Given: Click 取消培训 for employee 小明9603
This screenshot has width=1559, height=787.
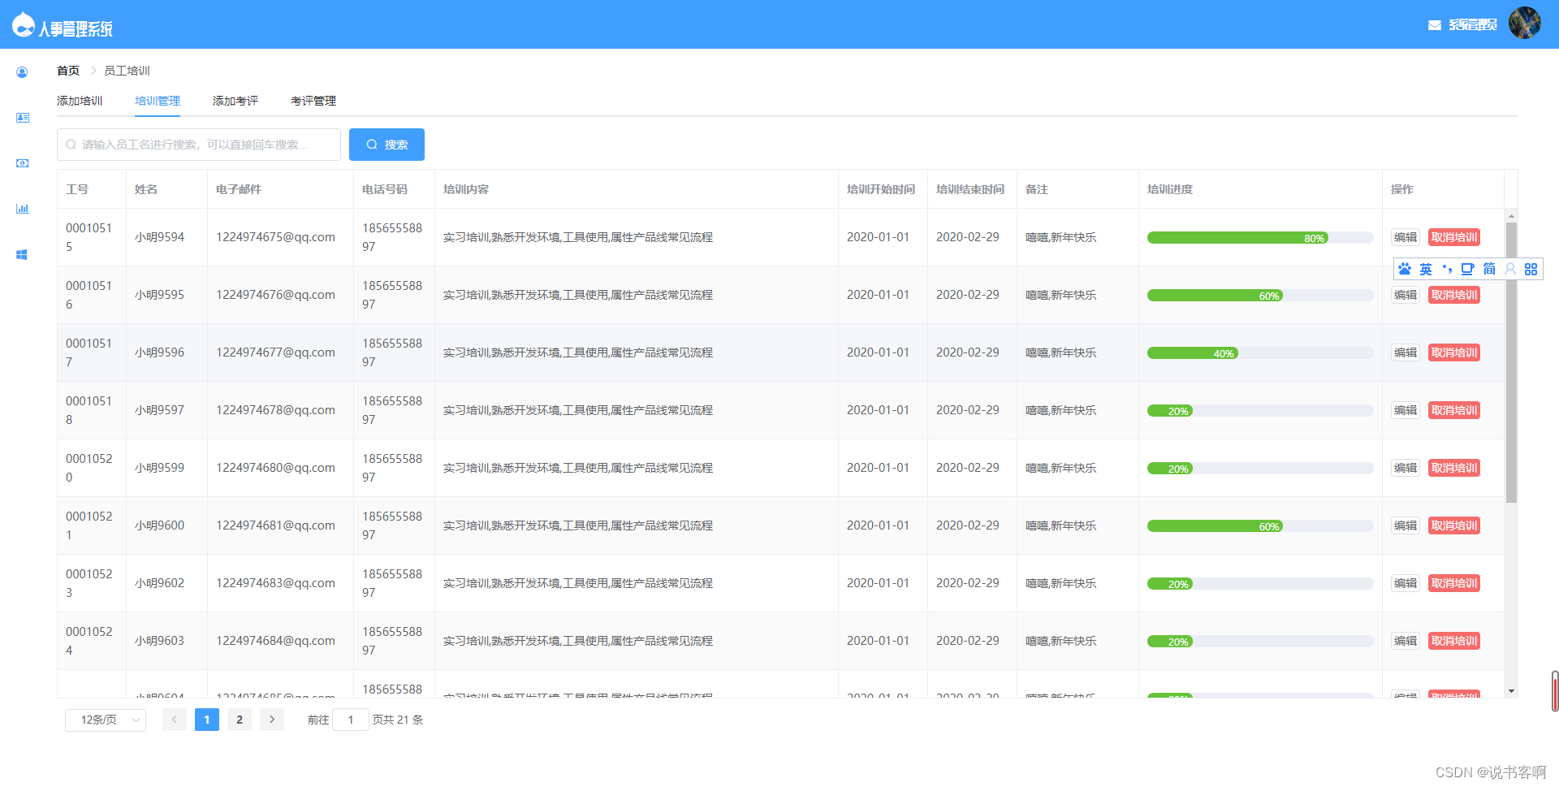Looking at the screenshot, I should pos(1454,641).
